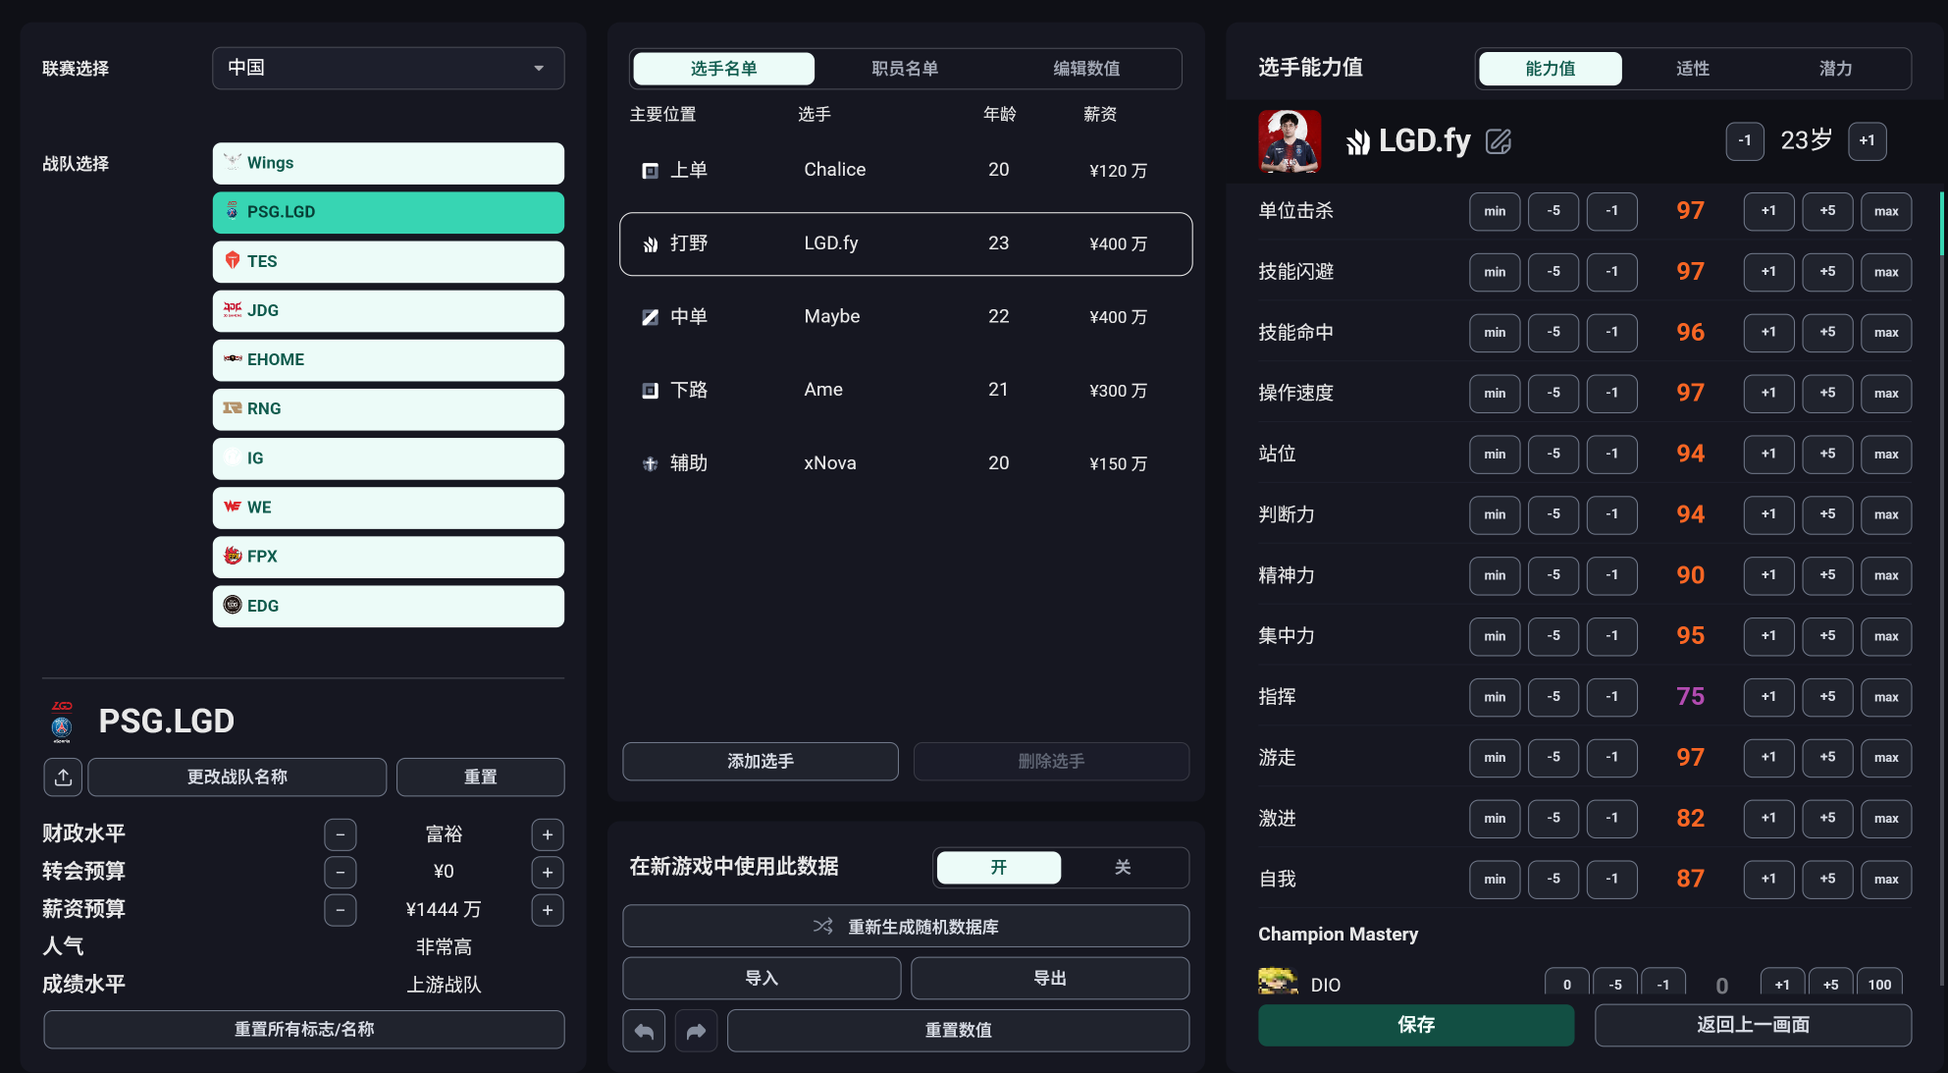The height and width of the screenshot is (1073, 1948).
Task: Switch to the 能力值 tab
Action: tap(1551, 69)
